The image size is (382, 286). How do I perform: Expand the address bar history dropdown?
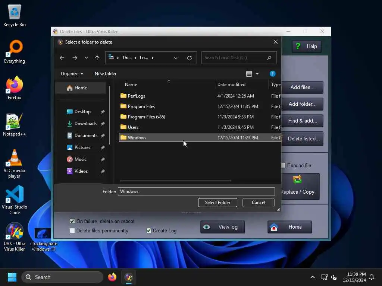point(176,58)
